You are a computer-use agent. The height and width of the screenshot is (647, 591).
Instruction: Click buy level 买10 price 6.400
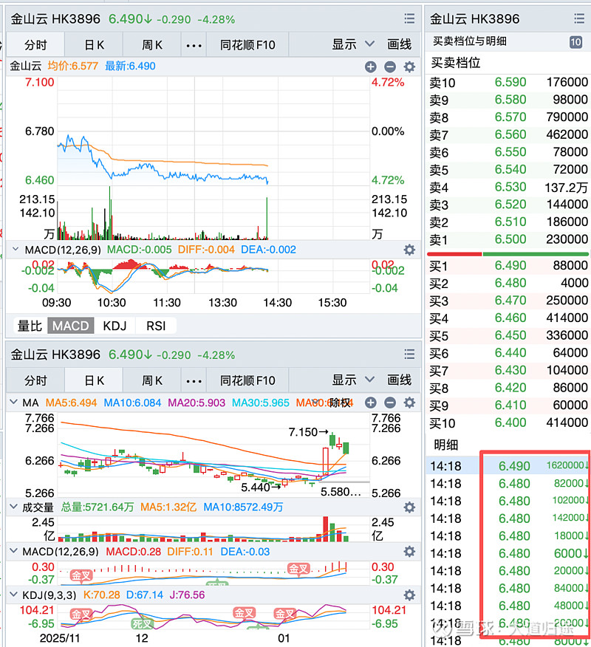510,422
